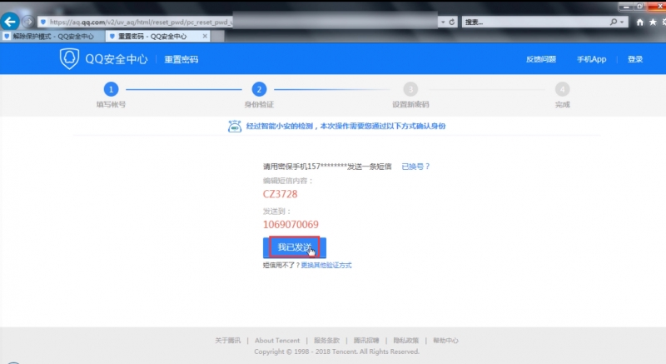Switch to the 解除保护模式 tab
The image size is (666, 364).
click(x=52, y=36)
